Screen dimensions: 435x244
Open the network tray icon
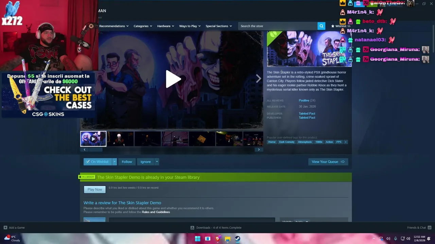403,239
